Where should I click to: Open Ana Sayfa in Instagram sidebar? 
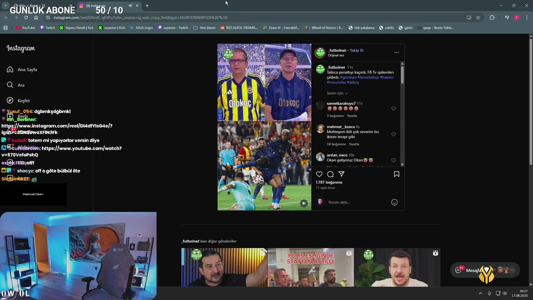pyautogui.click(x=22, y=70)
